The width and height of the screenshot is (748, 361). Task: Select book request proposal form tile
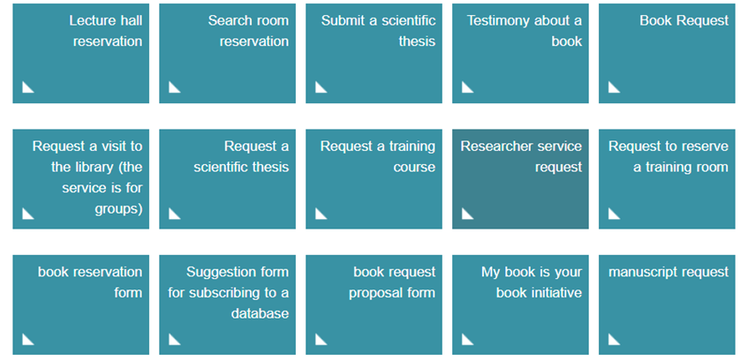(374, 305)
